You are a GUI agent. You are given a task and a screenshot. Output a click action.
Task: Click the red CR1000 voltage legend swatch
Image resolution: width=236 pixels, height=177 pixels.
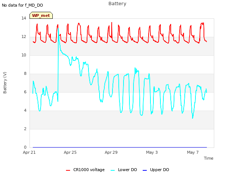(x=68, y=170)
